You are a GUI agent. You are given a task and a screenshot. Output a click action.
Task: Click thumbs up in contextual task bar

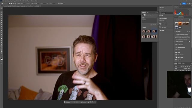coord(88,102)
